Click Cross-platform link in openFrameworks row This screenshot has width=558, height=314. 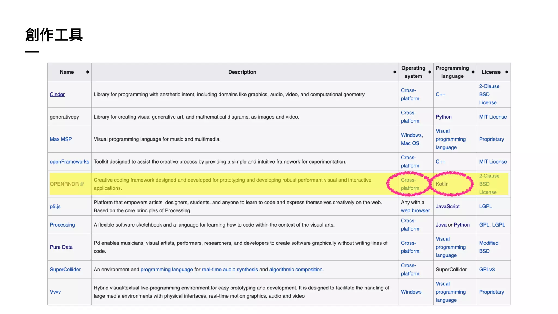tap(410, 161)
